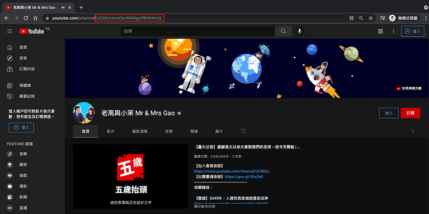The image size is (429, 214).
Task: Expand description with 顯示較多內容
Action: click(204, 207)
